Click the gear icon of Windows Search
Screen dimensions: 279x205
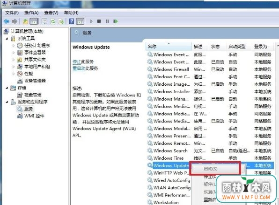tap(150, 150)
